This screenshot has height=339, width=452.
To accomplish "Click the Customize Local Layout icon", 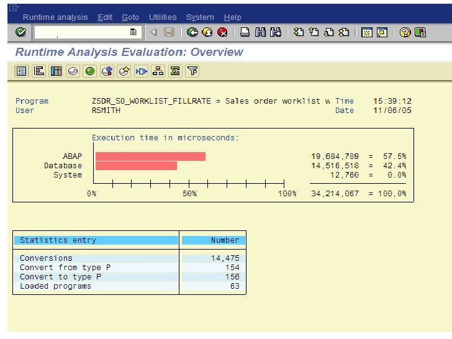I will (420, 32).
